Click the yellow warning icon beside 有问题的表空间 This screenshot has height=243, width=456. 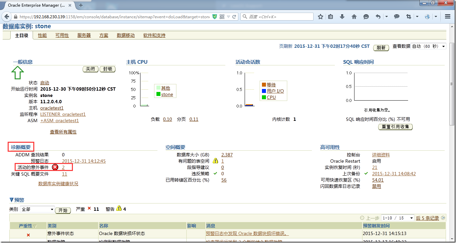[x=215, y=161]
